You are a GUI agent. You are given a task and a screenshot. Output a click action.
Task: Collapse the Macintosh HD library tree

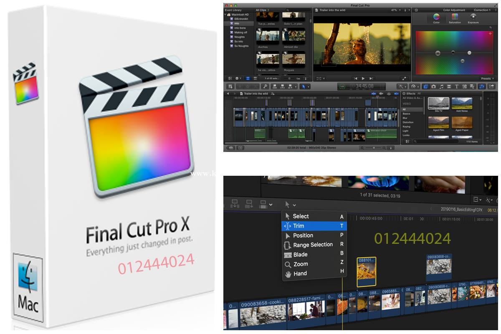click(x=225, y=15)
